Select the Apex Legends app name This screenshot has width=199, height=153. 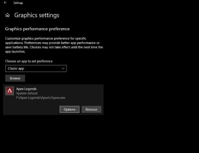pyautogui.click(x=26, y=89)
